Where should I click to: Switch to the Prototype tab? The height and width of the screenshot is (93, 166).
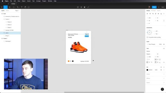pyautogui.click(x=153, y=11)
